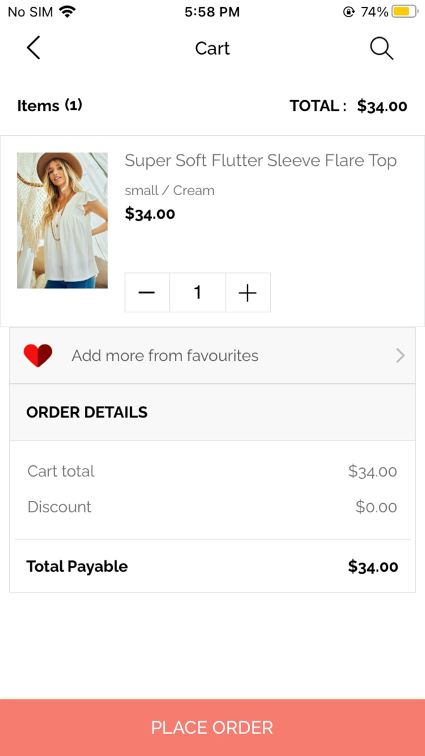
Task: Expand the ORDER DETAILS section
Action: 86,412
